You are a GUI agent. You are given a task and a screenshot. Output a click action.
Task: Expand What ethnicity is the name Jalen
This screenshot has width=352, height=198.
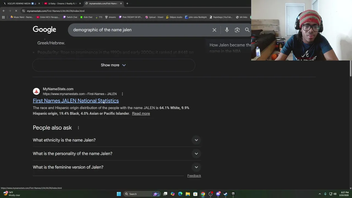[117, 140]
